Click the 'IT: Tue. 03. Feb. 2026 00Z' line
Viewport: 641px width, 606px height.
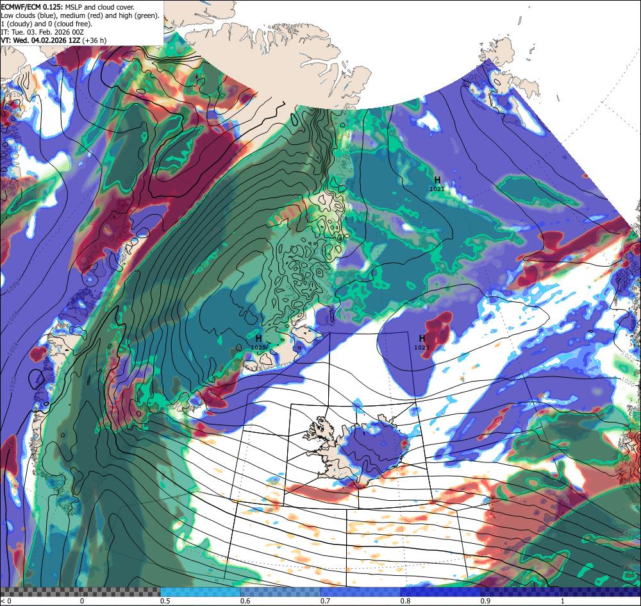pos(42,32)
